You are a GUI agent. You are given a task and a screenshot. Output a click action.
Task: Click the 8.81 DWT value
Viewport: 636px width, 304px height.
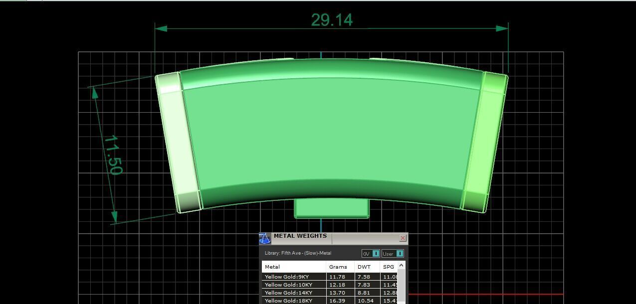point(364,293)
